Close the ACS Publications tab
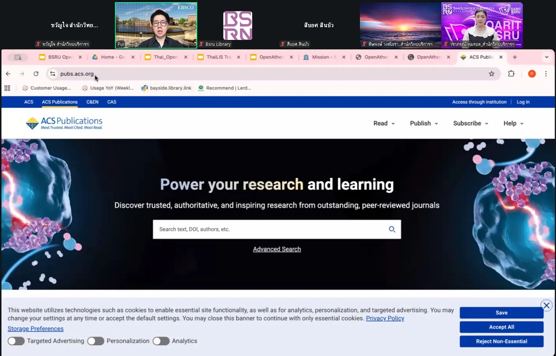The width and height of the screenshot is (556, 356). [x=501, y=57]
